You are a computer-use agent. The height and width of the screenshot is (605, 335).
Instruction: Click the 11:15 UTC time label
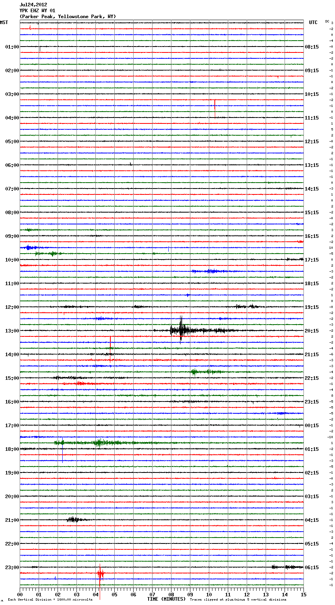312,118
